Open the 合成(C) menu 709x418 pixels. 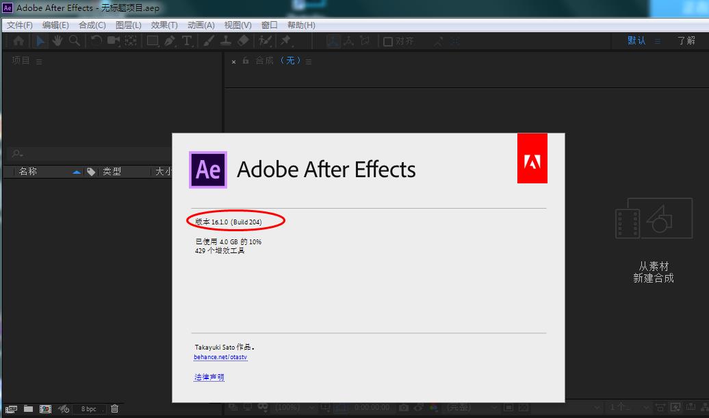coord(92,25)
